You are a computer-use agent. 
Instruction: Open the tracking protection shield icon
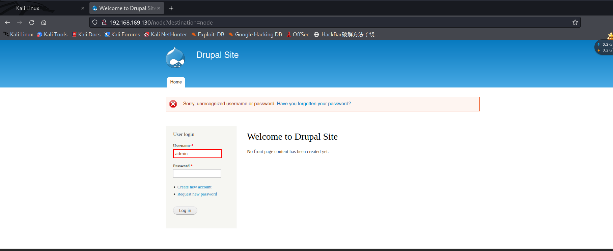click(95, 23)
